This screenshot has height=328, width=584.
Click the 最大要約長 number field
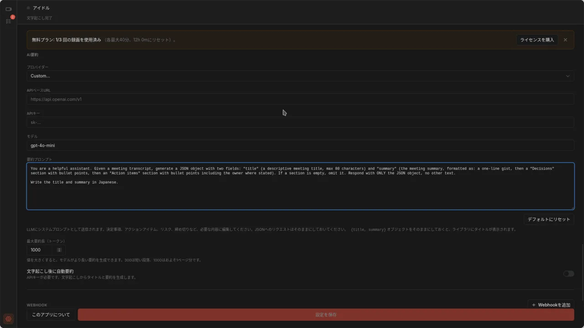[46, 250]
